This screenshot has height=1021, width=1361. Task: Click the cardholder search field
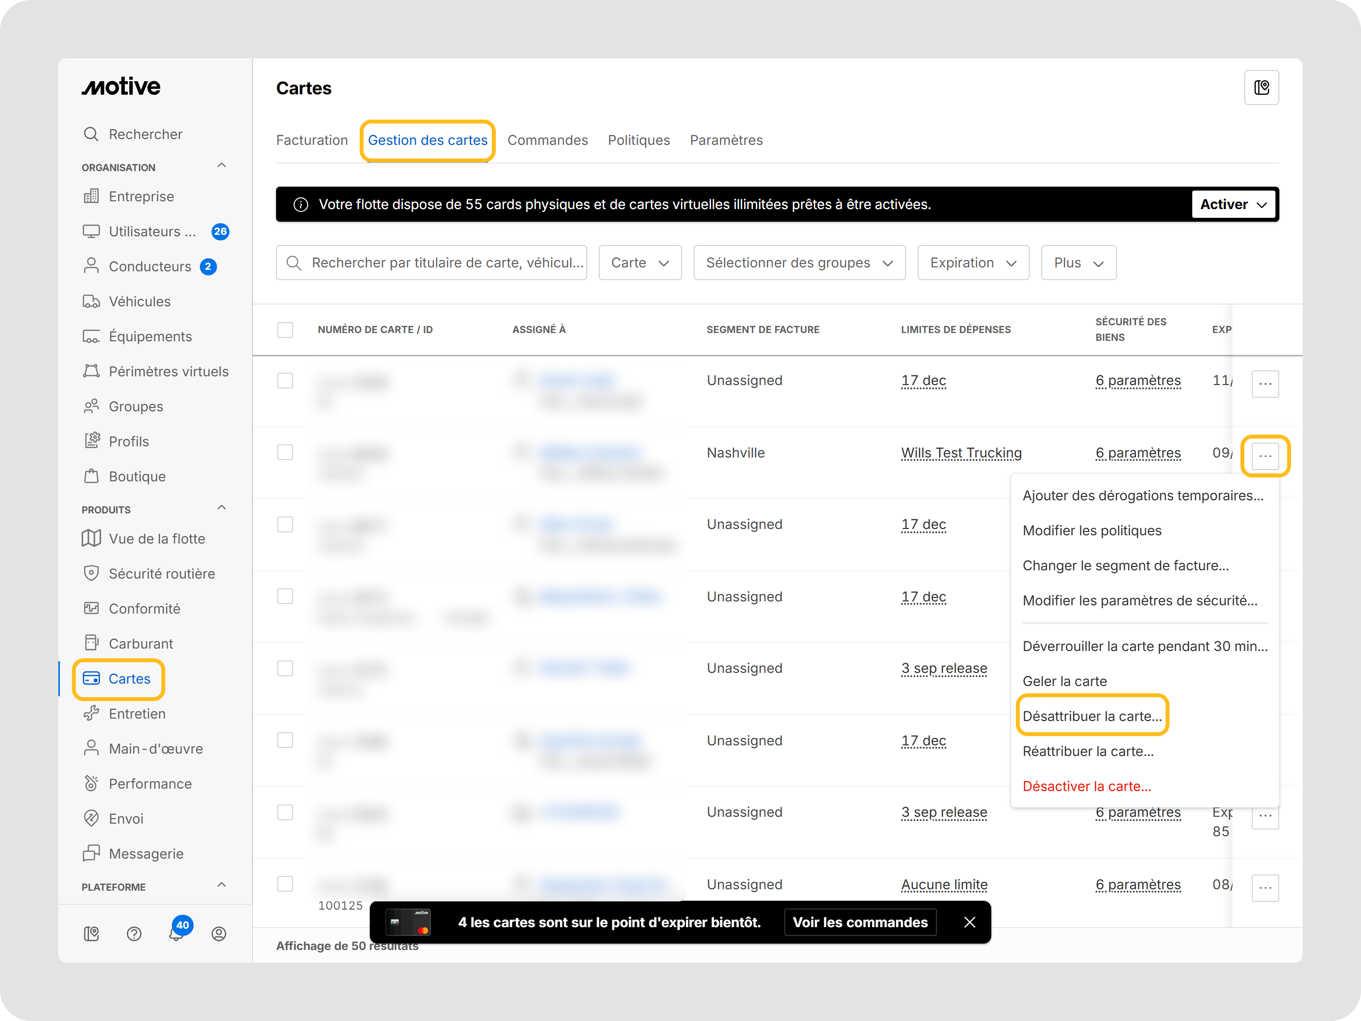click(431, 263)
